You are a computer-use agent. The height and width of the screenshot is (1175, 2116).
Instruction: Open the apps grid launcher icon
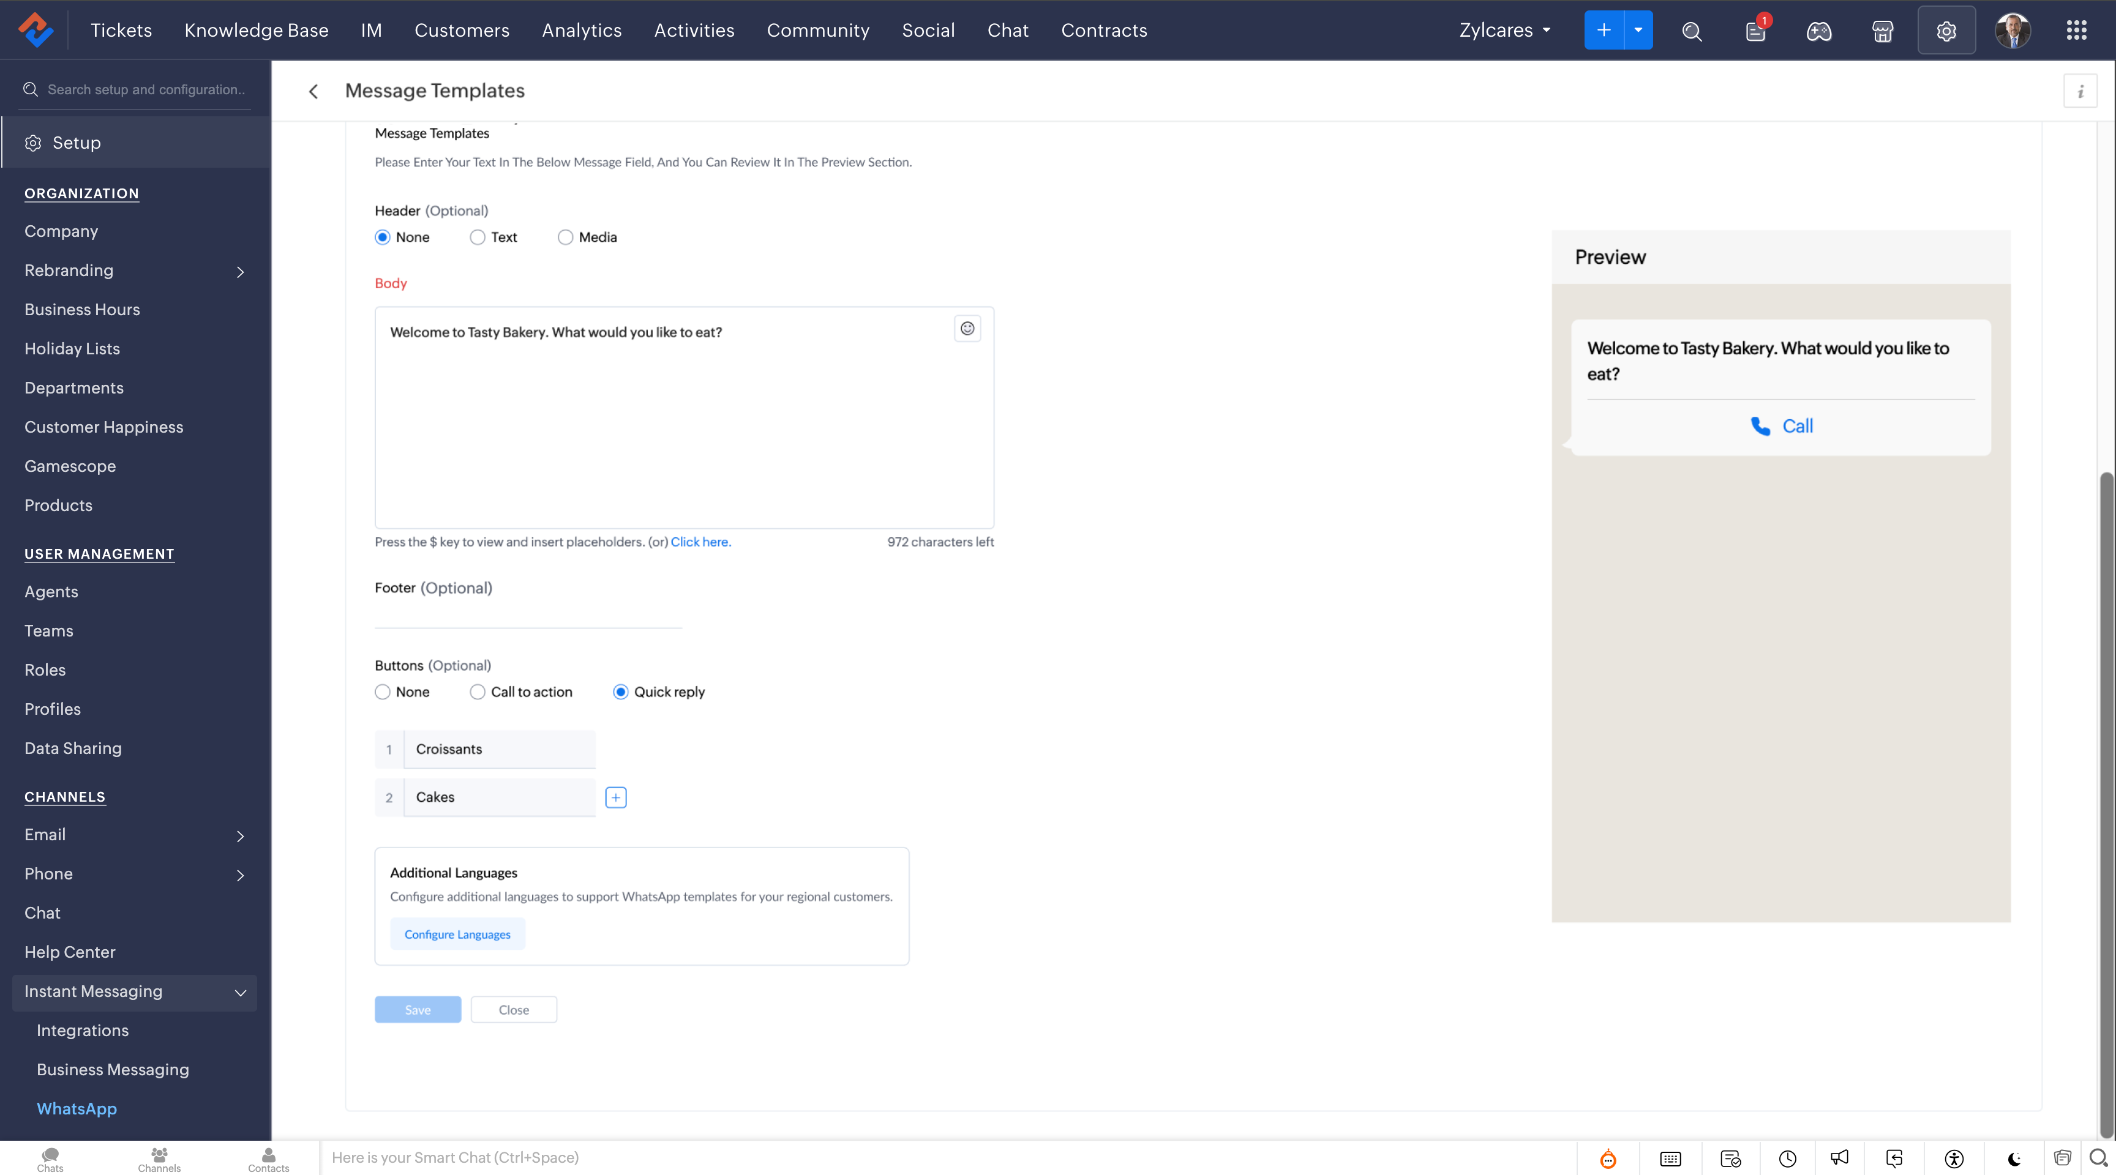(x=2077, y=31)
